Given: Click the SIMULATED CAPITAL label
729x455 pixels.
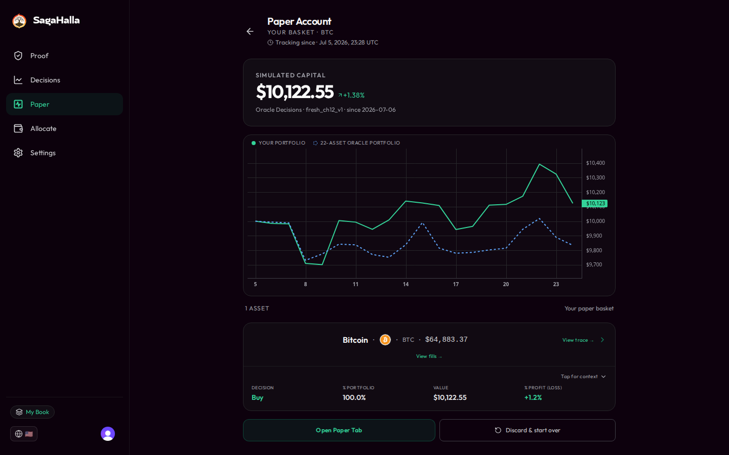Looking at the screenshot, I should coord(291,75).
